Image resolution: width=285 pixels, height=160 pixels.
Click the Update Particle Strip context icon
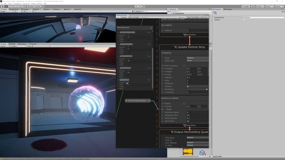(x=175, y=47)
